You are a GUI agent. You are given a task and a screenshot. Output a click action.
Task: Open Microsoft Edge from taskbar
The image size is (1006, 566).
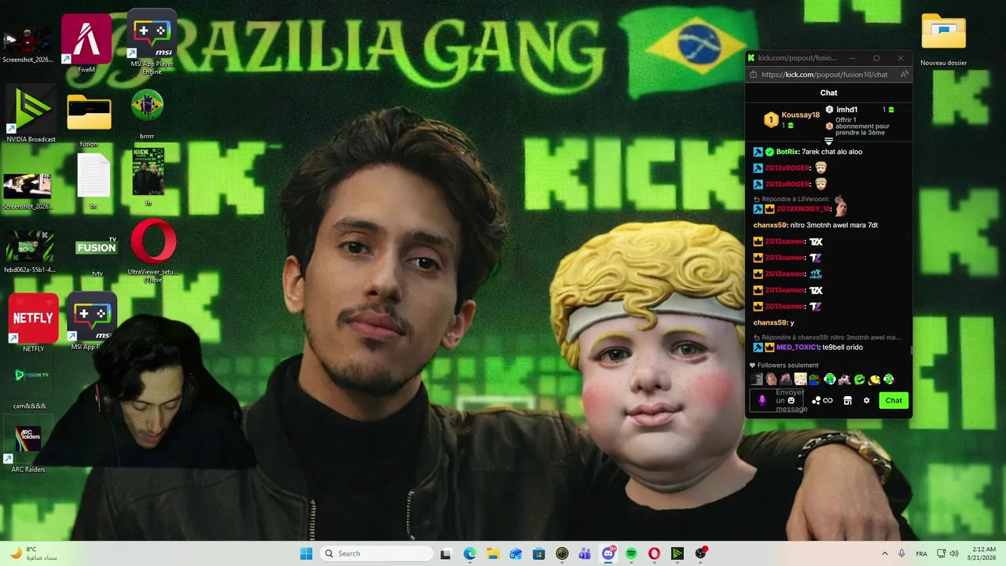point(469,553)
